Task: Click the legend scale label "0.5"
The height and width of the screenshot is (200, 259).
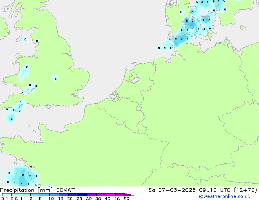Action: 14,198
